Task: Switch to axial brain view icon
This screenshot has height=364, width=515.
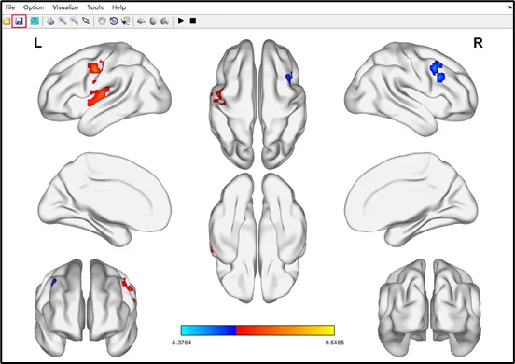Action: coord(153,21)
